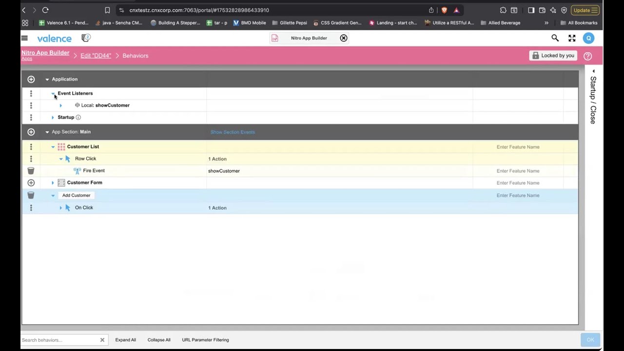Delete the Fire Event action
The height and width of the screenshot is (351, 624).
click(x=31, y=171)
